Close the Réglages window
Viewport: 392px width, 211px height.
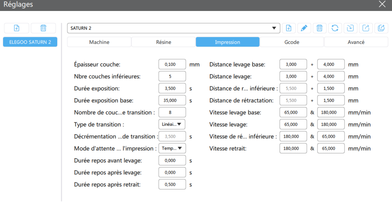[382, 4]
